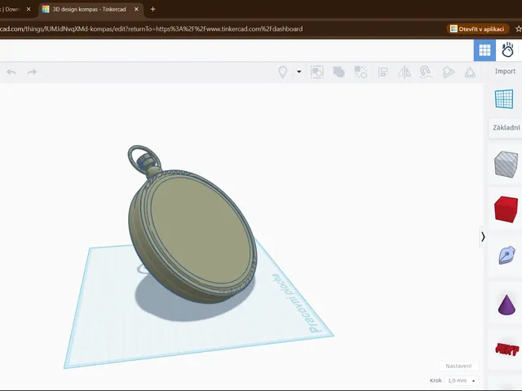This screenshot has height=391, width=522.
Task: Open the dropdown arrow beside the lightbulb
Action: (x=299, y=72)
